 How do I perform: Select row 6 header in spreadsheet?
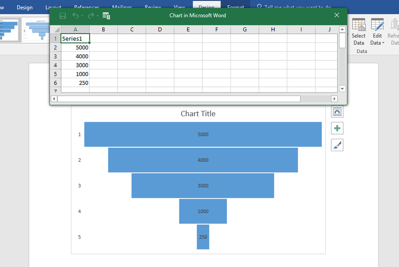55,83
